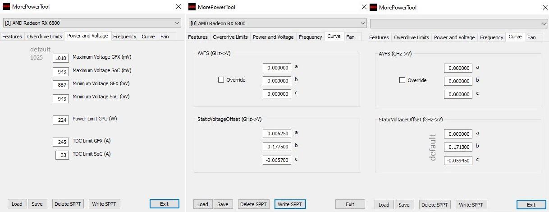
Task: Click Delete SPPT in right window
Action: pos(435,205)
